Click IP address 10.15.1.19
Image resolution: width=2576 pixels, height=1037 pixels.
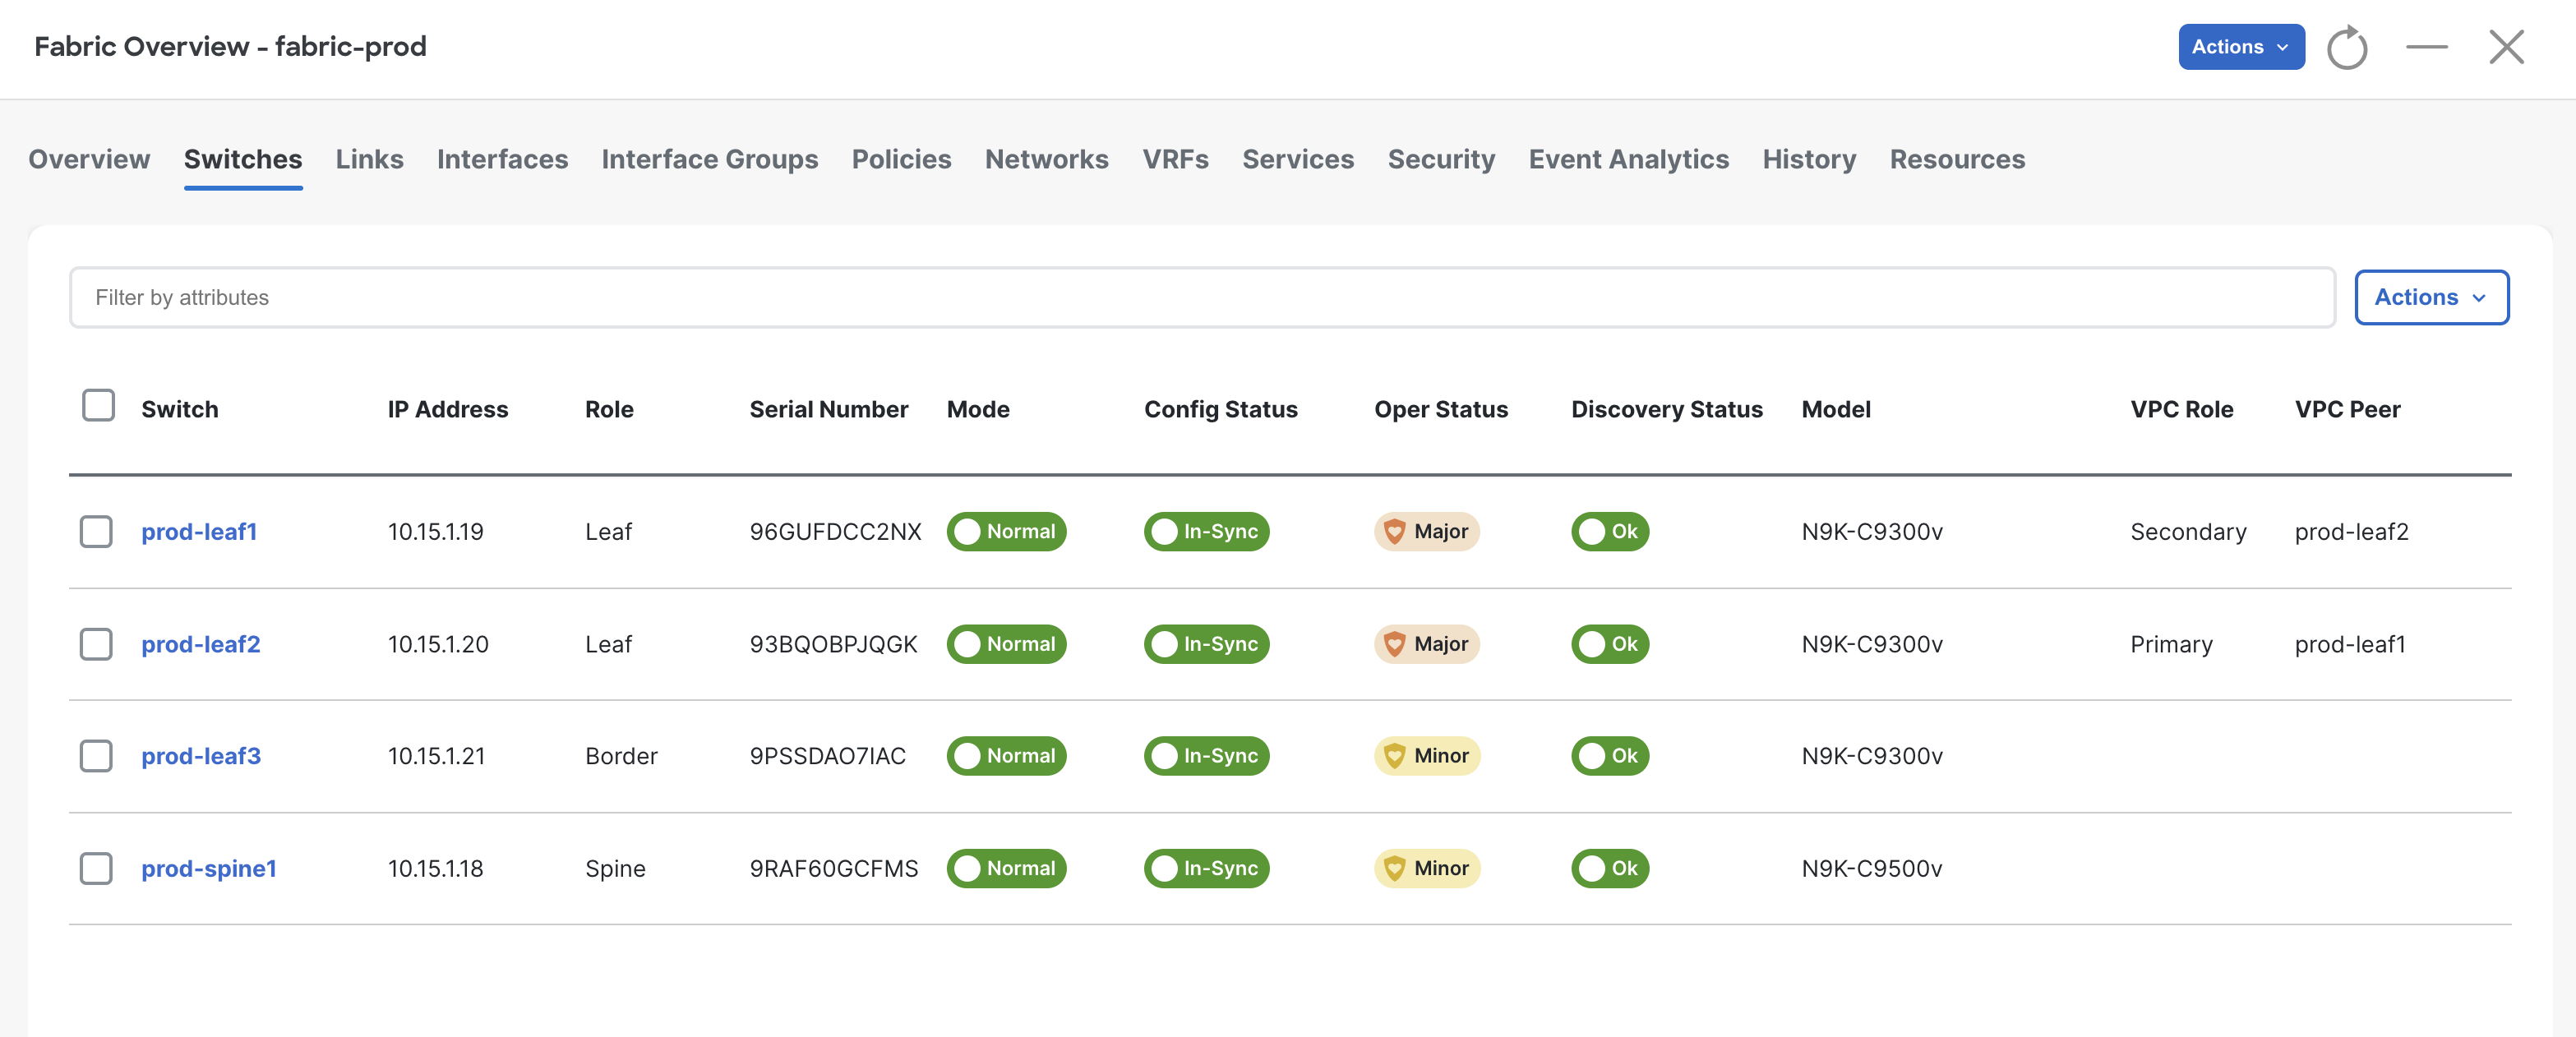click(435, 531)
